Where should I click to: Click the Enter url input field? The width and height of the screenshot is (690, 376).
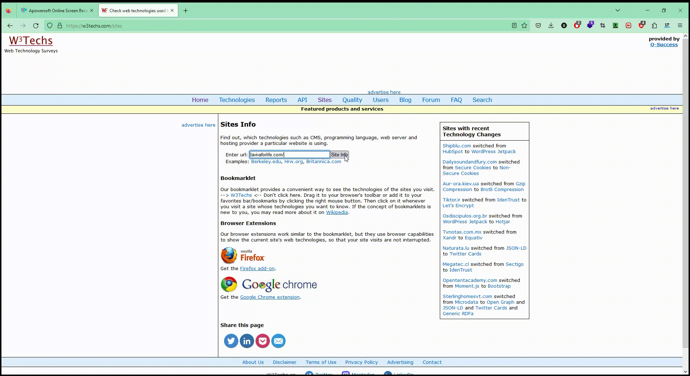click(x=289, y=155)
